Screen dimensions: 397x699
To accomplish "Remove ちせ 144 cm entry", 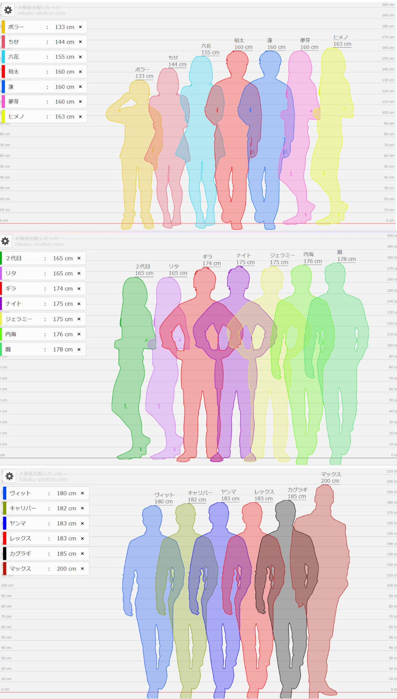I will (x=80, y=42).
